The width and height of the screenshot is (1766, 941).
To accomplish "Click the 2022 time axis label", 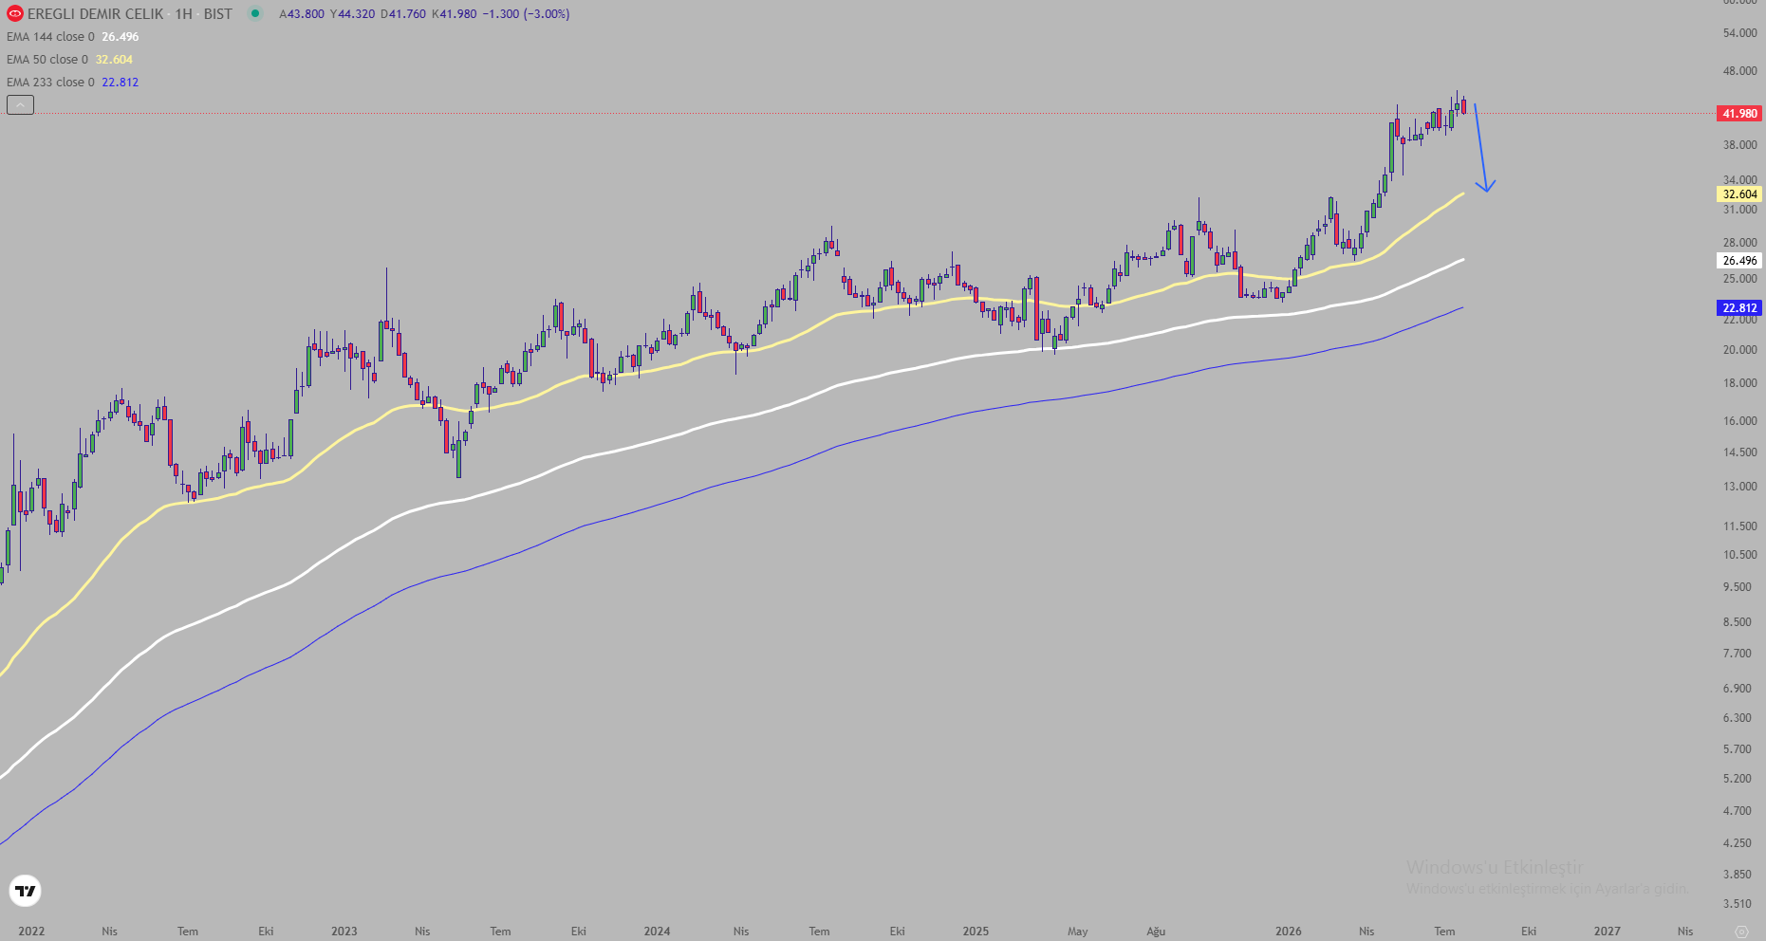I will [x=31, y=932].
